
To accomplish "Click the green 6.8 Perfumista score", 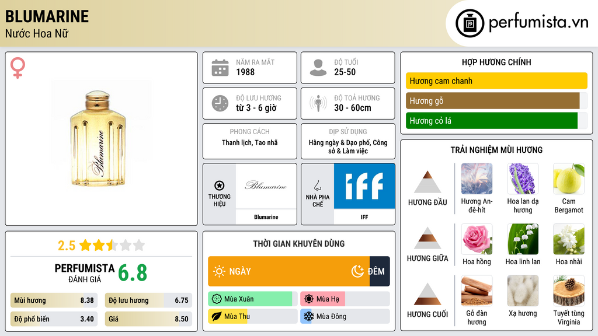I will tap(133, 273).
